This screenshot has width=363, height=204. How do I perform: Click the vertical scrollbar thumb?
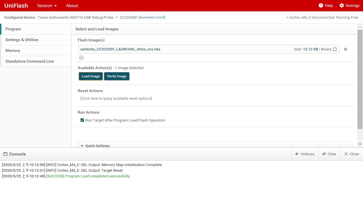coord(360,79)
